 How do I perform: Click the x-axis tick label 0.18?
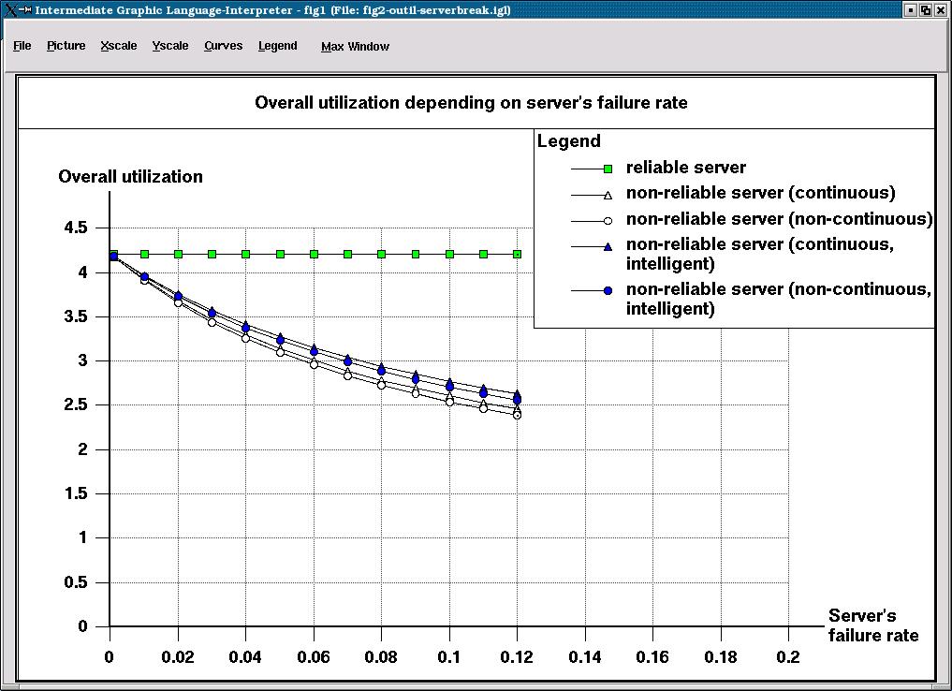tap(721, 657)
